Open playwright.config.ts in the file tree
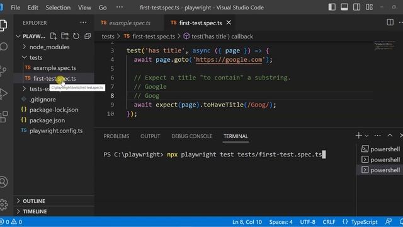 (x=56, y=131)
